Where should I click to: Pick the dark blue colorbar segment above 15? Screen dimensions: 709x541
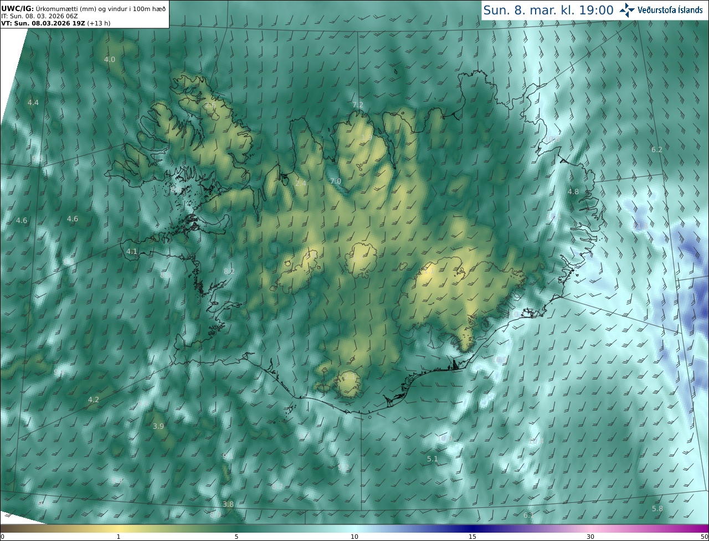[x=472, y=528]
